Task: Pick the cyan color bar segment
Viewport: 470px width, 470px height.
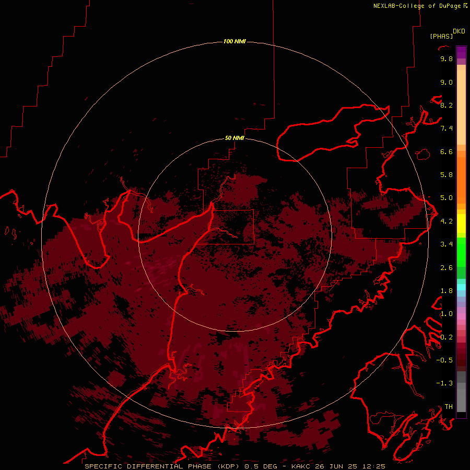Action: click(461, 287)
